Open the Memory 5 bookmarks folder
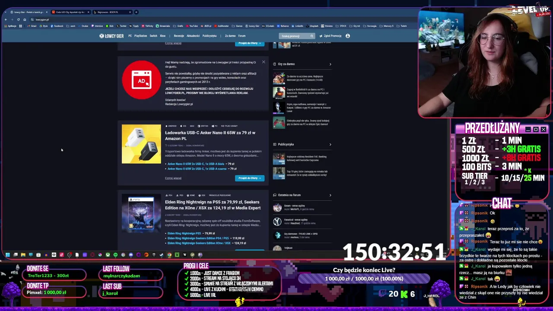 tap(386, 26)
